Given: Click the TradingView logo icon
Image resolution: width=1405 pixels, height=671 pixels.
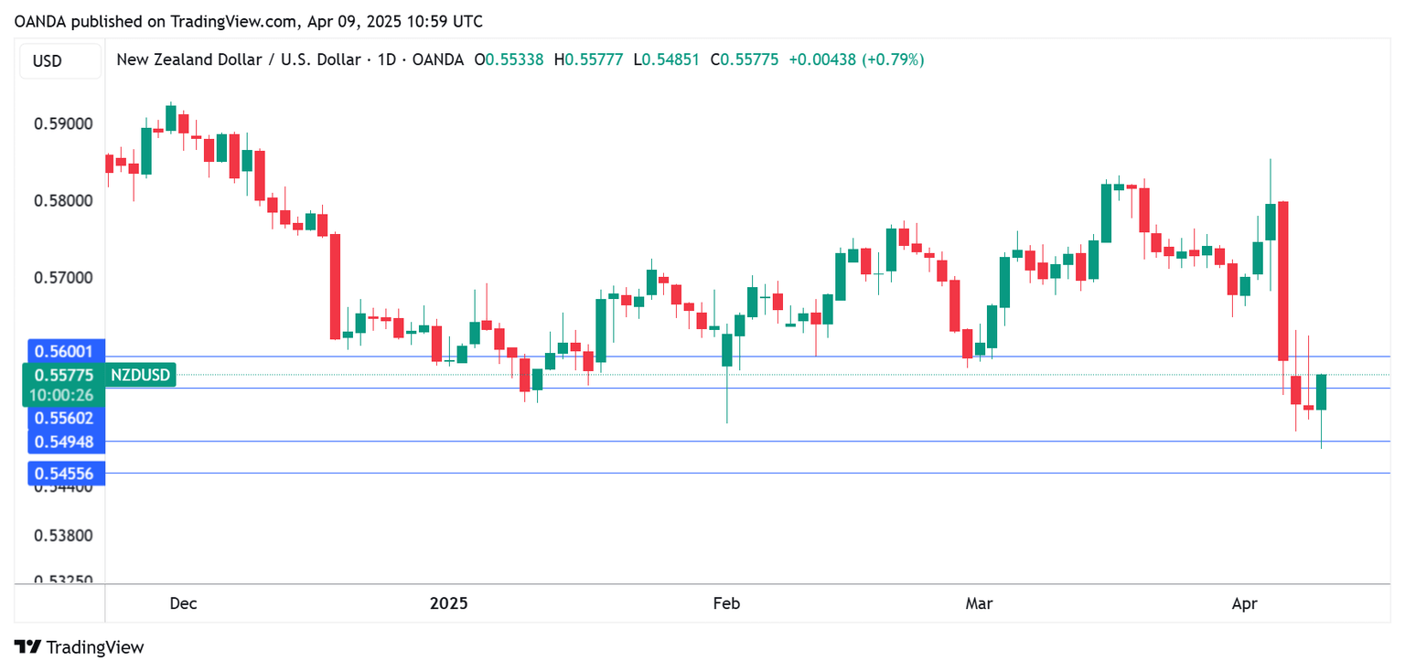Looking at the screenshot, I should coord(28,647).
